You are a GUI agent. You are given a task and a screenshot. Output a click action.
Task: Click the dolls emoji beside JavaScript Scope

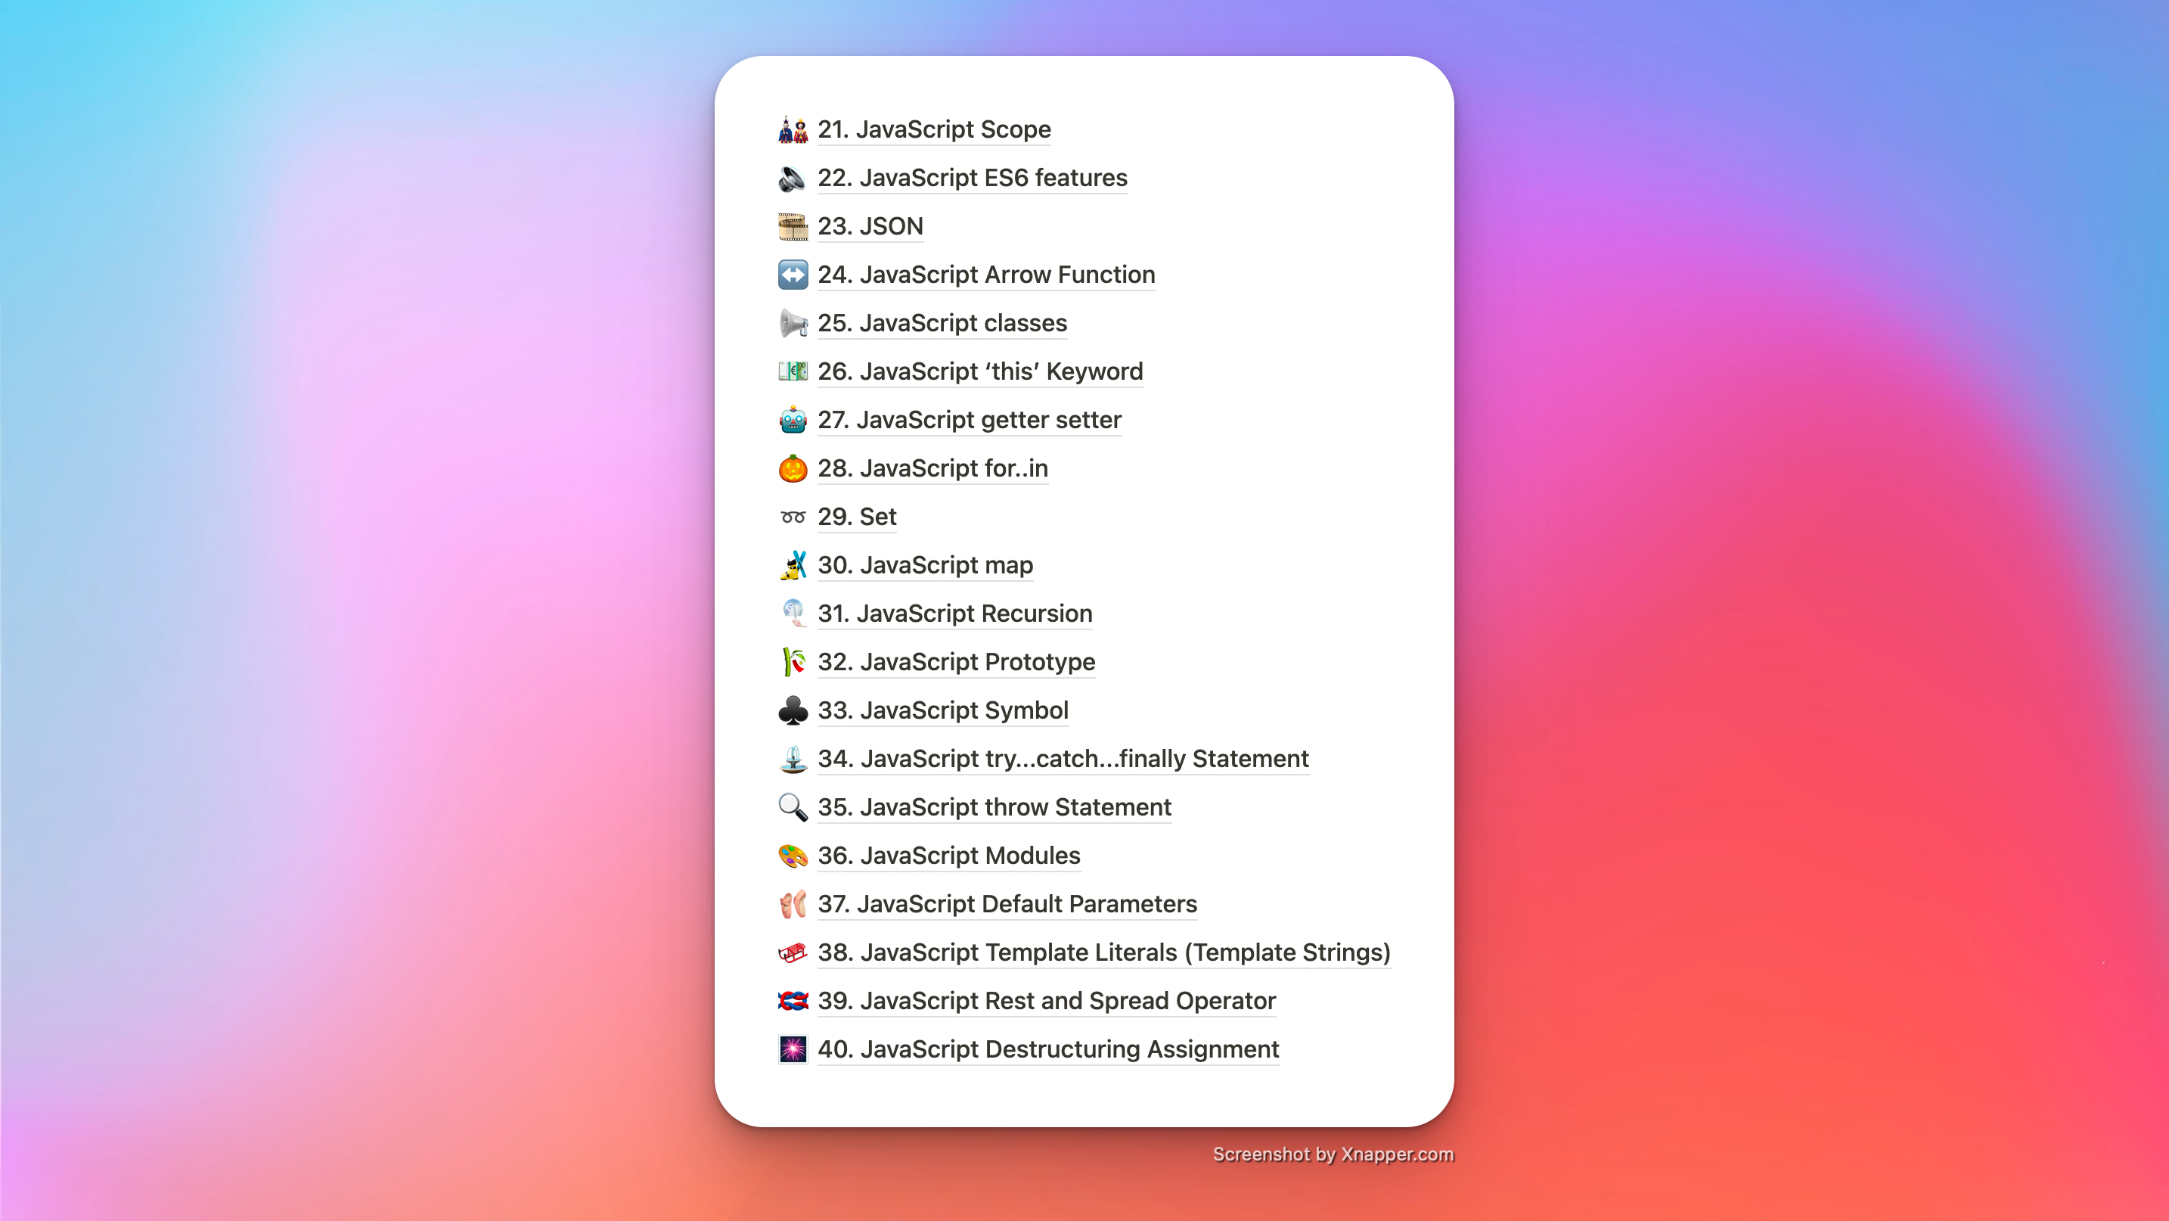pos(793,129)
